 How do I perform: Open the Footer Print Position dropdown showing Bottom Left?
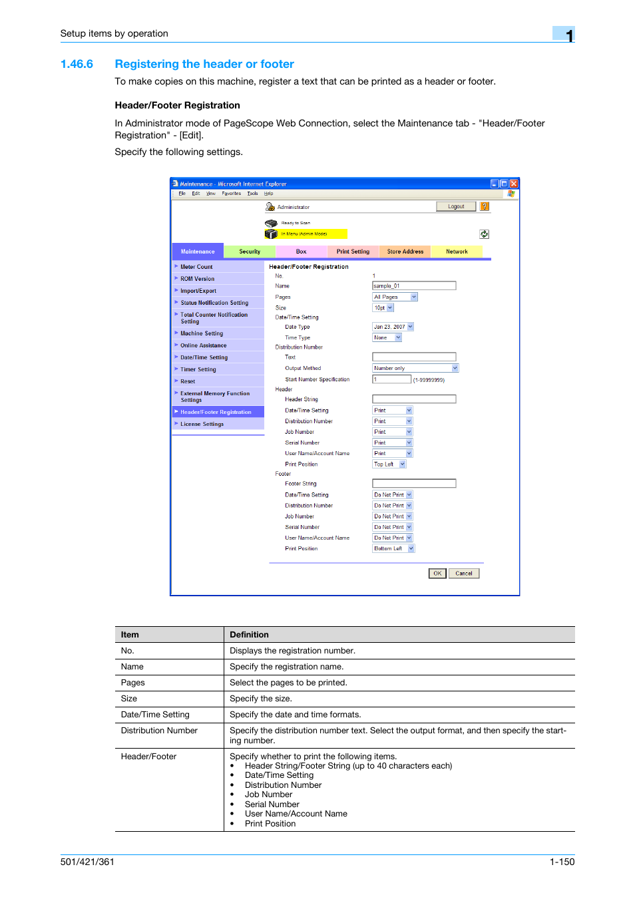[x=393, y=548]
